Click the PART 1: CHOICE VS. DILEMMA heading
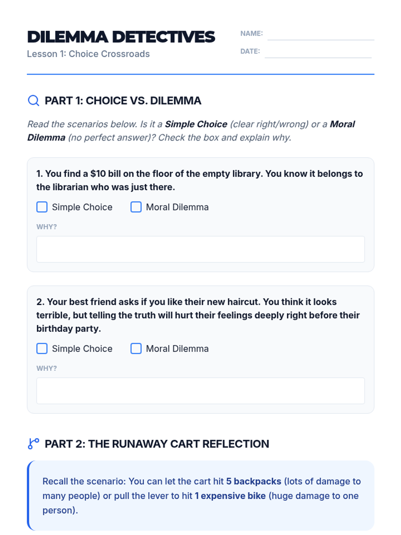401x535 pixels. point(123,101)
